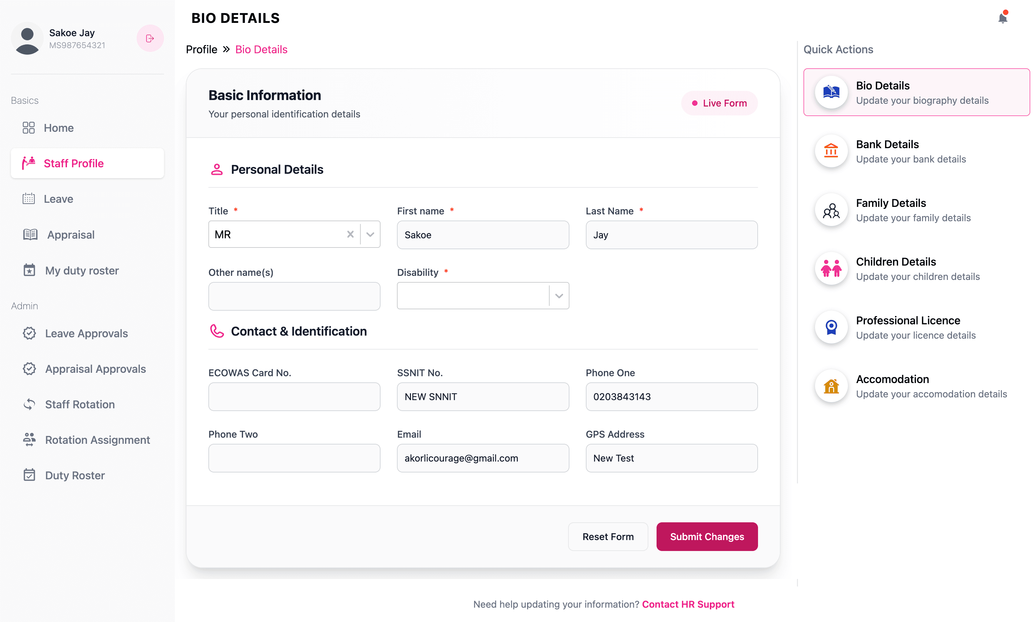Open Family Details quick action
Screen dimensions: 1033x622
coord(917,209)
